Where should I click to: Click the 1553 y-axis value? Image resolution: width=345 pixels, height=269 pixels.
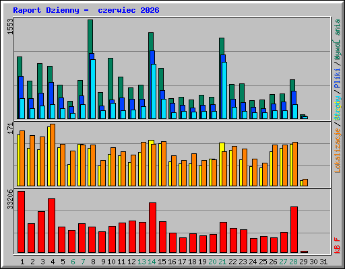click(10, 26)
